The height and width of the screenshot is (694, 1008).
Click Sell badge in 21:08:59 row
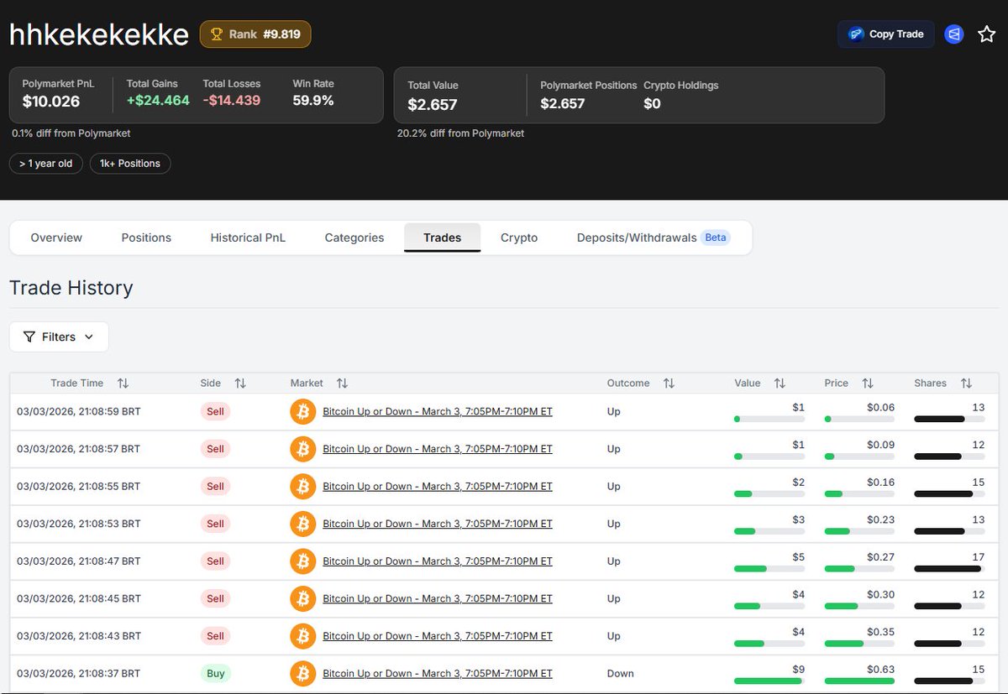[216, 412]
